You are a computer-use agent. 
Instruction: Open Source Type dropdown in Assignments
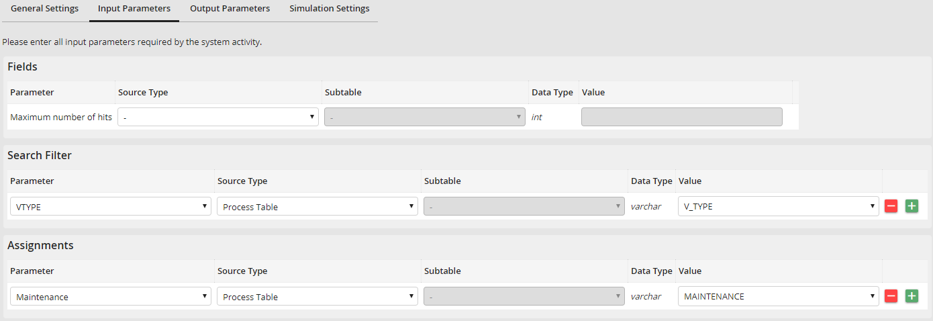[317, 296]
